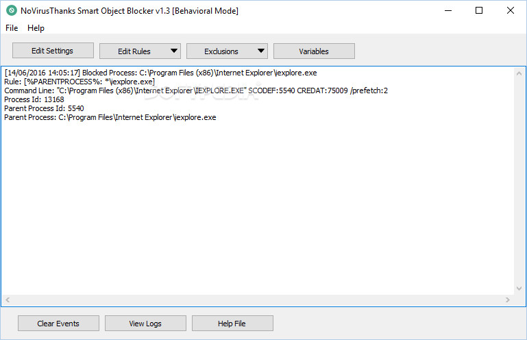The image size is (527, 340).
Task: Click View Logs button
Action: coord(145,323)
